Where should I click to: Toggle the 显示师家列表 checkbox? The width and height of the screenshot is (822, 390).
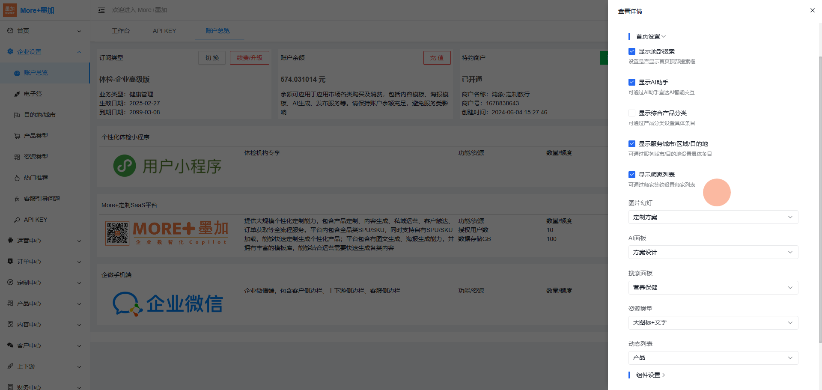631,175
